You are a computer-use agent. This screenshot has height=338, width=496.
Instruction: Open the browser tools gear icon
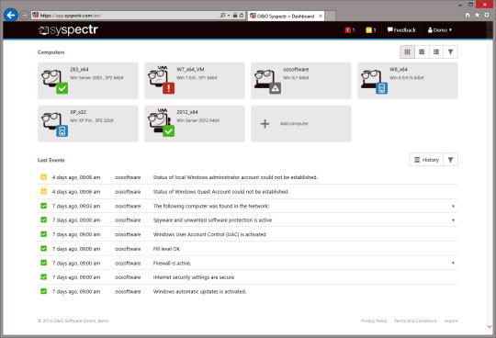click(x=487, y=15)
